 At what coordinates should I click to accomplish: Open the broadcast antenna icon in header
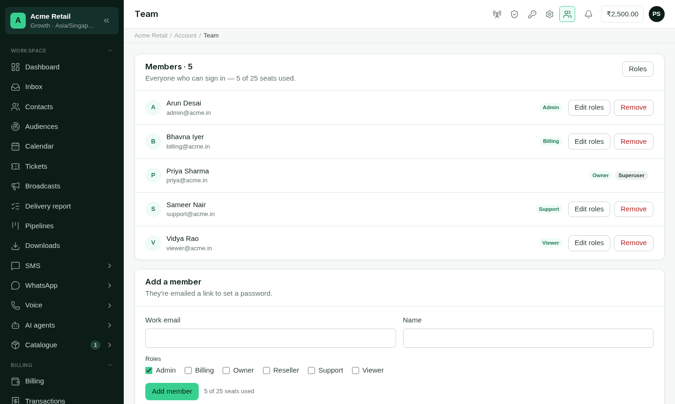click(497, 14)
